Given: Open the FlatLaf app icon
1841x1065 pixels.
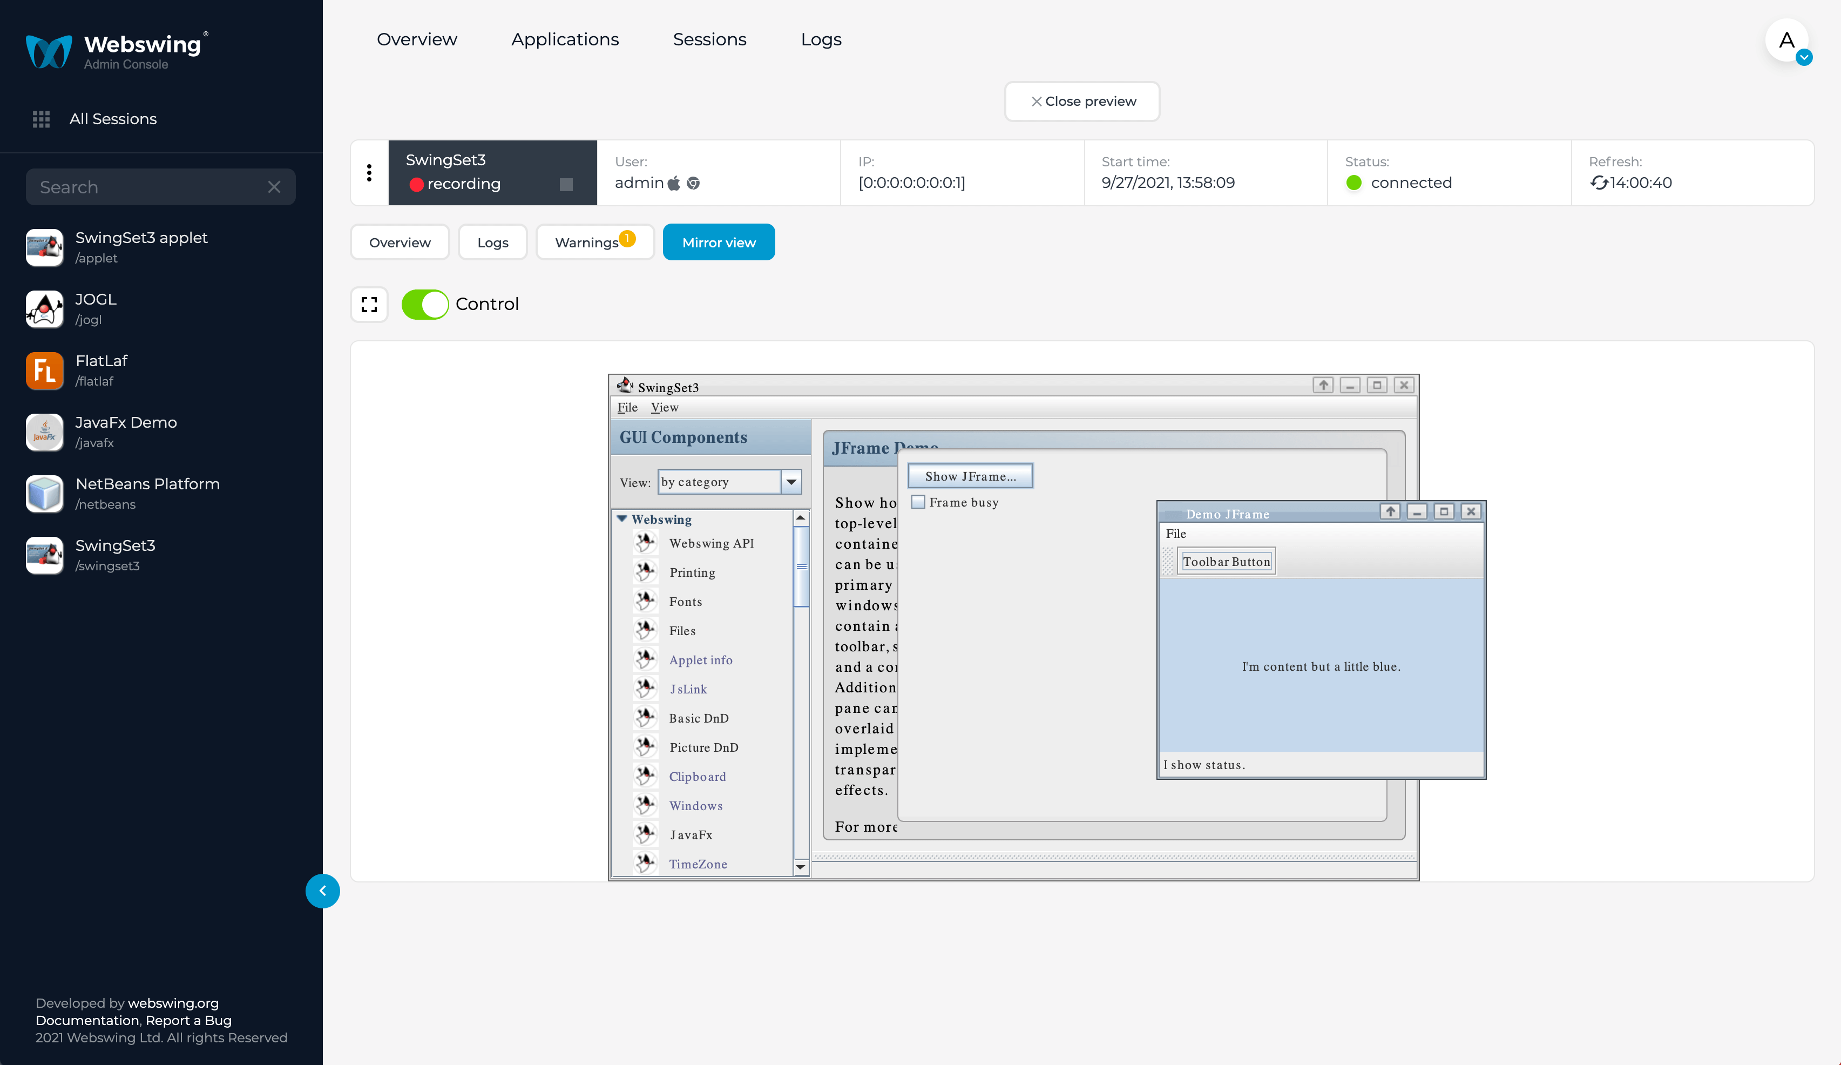Looking at the screenshot, I should point(45,370).
